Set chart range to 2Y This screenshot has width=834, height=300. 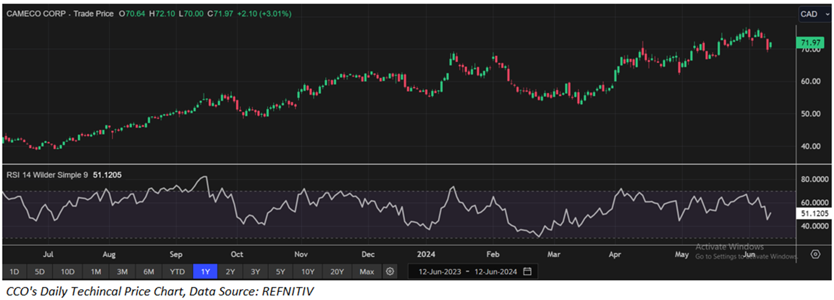click(x=230, y=271)
